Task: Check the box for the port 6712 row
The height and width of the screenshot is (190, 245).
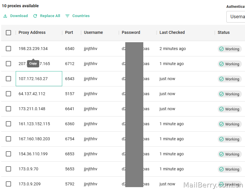Action: tap(8, 64)
